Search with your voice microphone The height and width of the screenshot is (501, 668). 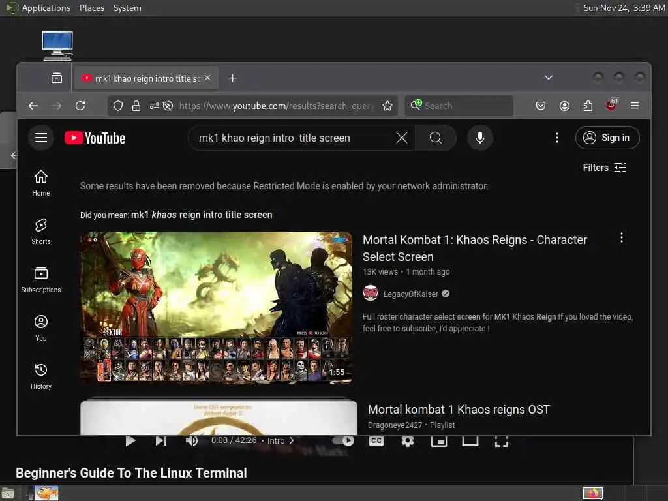click(x=479, y=138)
